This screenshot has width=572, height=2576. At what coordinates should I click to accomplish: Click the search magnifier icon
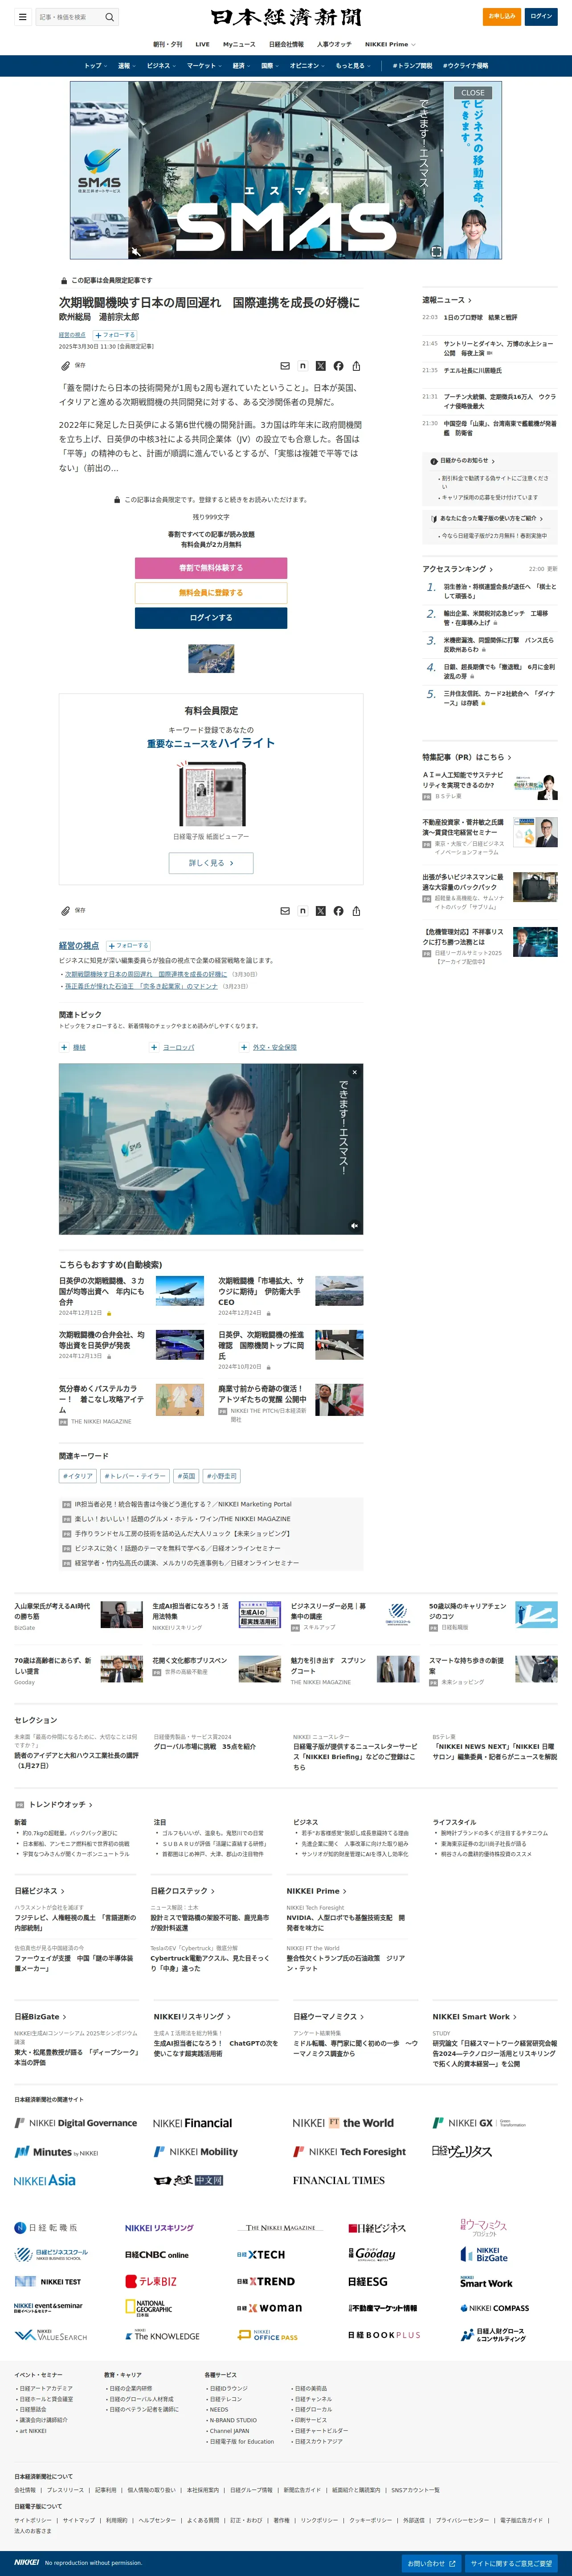(110, 17)
